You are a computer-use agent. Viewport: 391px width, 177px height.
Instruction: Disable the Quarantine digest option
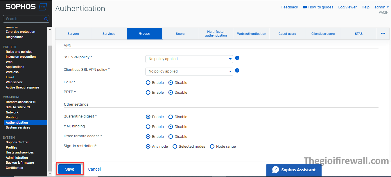point(171,117)
